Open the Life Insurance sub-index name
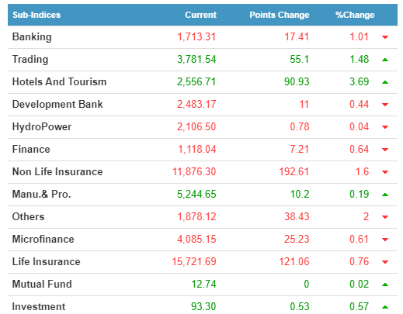This screenshot has height=314, width=403. tap(47, 261)
